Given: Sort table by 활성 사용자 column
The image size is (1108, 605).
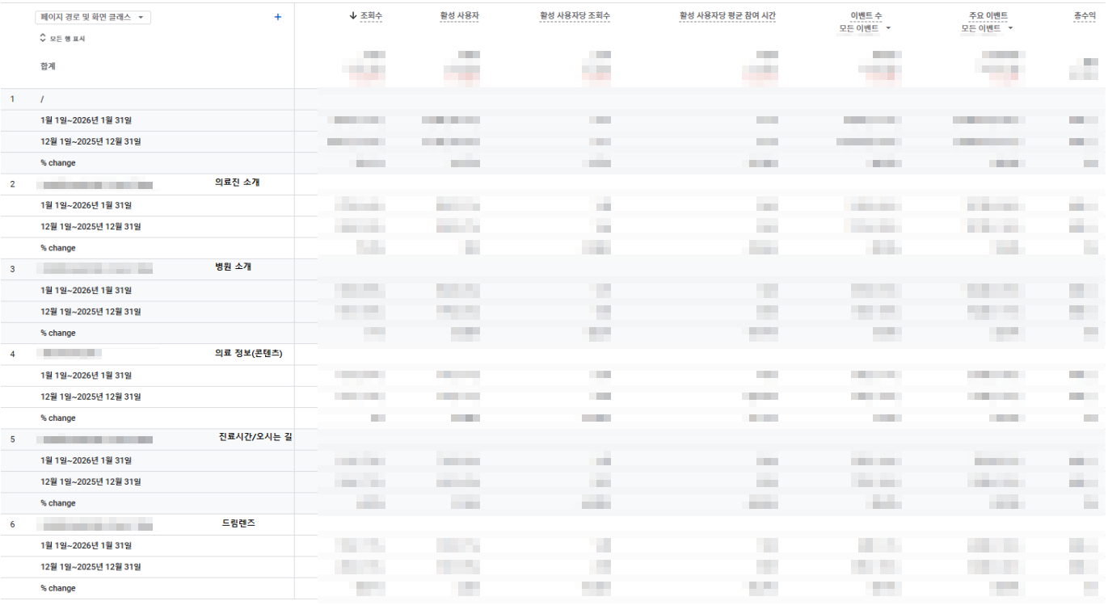Looking at the screenshot, I should point(459,16).
